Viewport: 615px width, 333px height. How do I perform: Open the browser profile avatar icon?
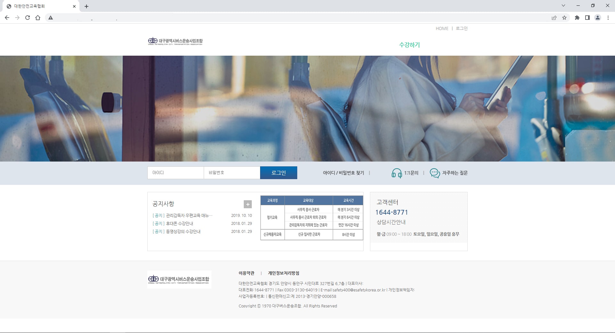tap(597, 18)
